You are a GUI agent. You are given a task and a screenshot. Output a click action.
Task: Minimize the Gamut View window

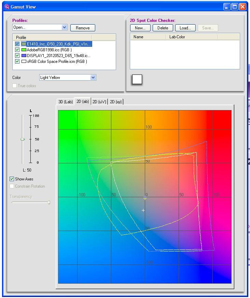227,7
